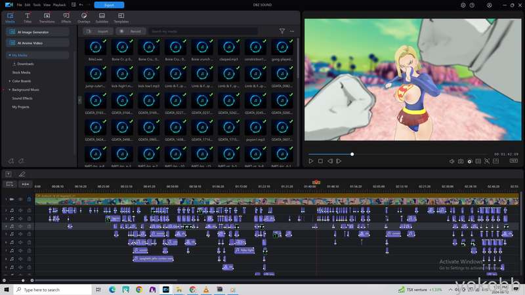Click the filter icon in media library
The image size is (525, 295).
tap(282, 31)
